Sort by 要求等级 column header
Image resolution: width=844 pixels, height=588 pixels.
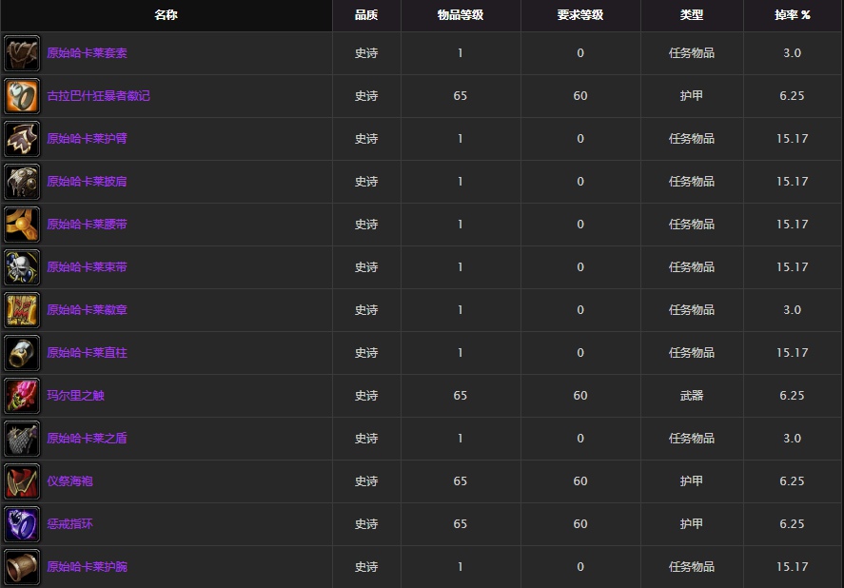(580, 15)
